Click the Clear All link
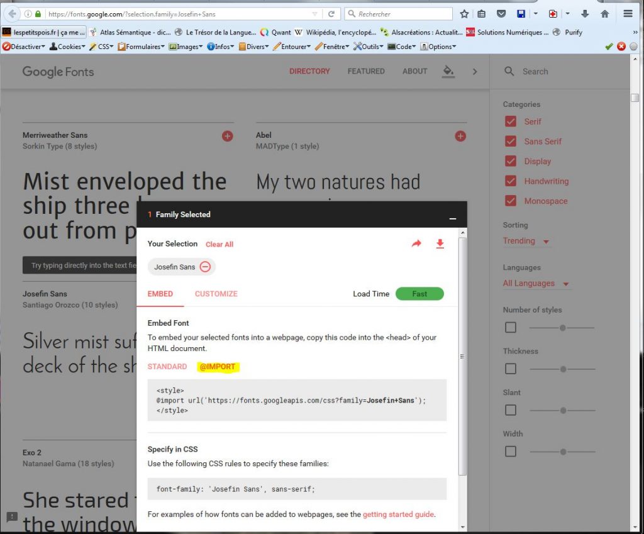Viewport: 644px width, 534px height. click(x=219, y=244)
